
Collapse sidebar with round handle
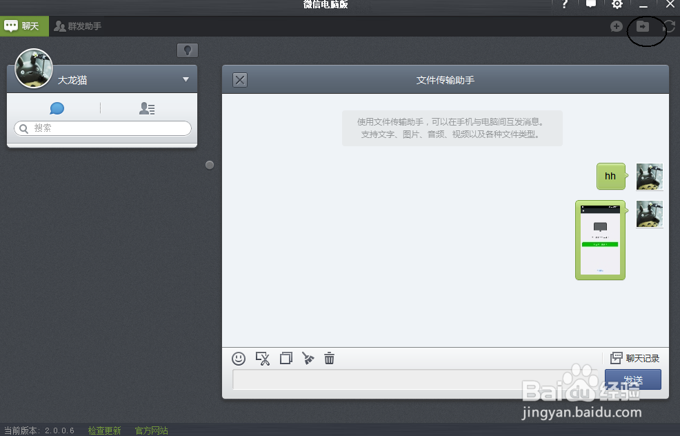click(x=209, y=164)
